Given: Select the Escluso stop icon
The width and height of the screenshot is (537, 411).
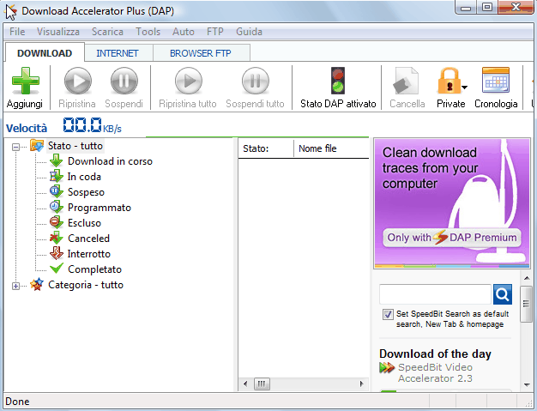Looking at the screenshot, I should (56, 222).
